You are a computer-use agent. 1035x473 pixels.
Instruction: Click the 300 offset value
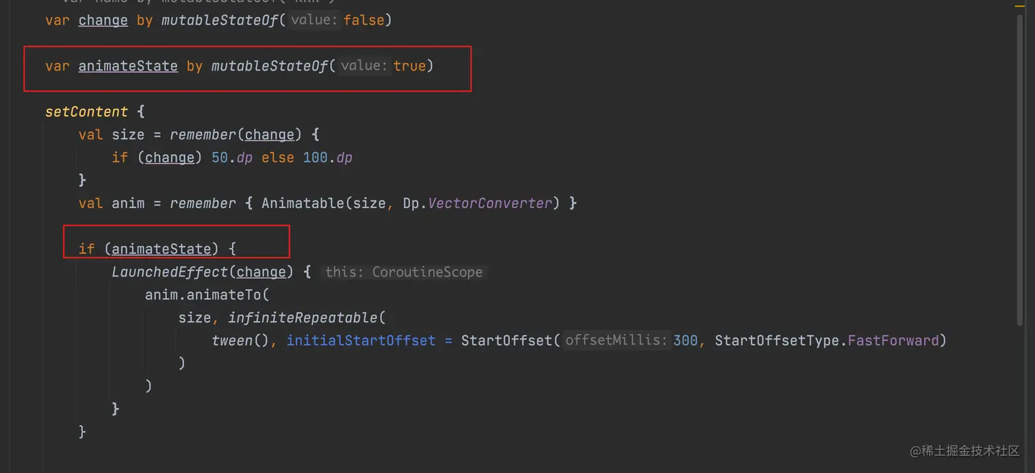[x=685, y=340]
